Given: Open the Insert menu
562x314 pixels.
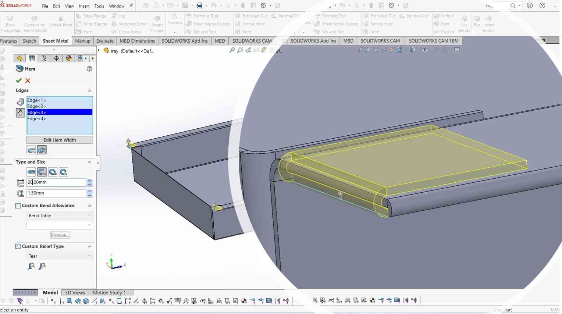Looking at the screenshot, I should click(84, 6).
